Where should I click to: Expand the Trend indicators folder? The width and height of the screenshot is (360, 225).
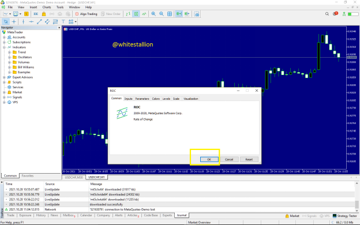tap(9, 52)
